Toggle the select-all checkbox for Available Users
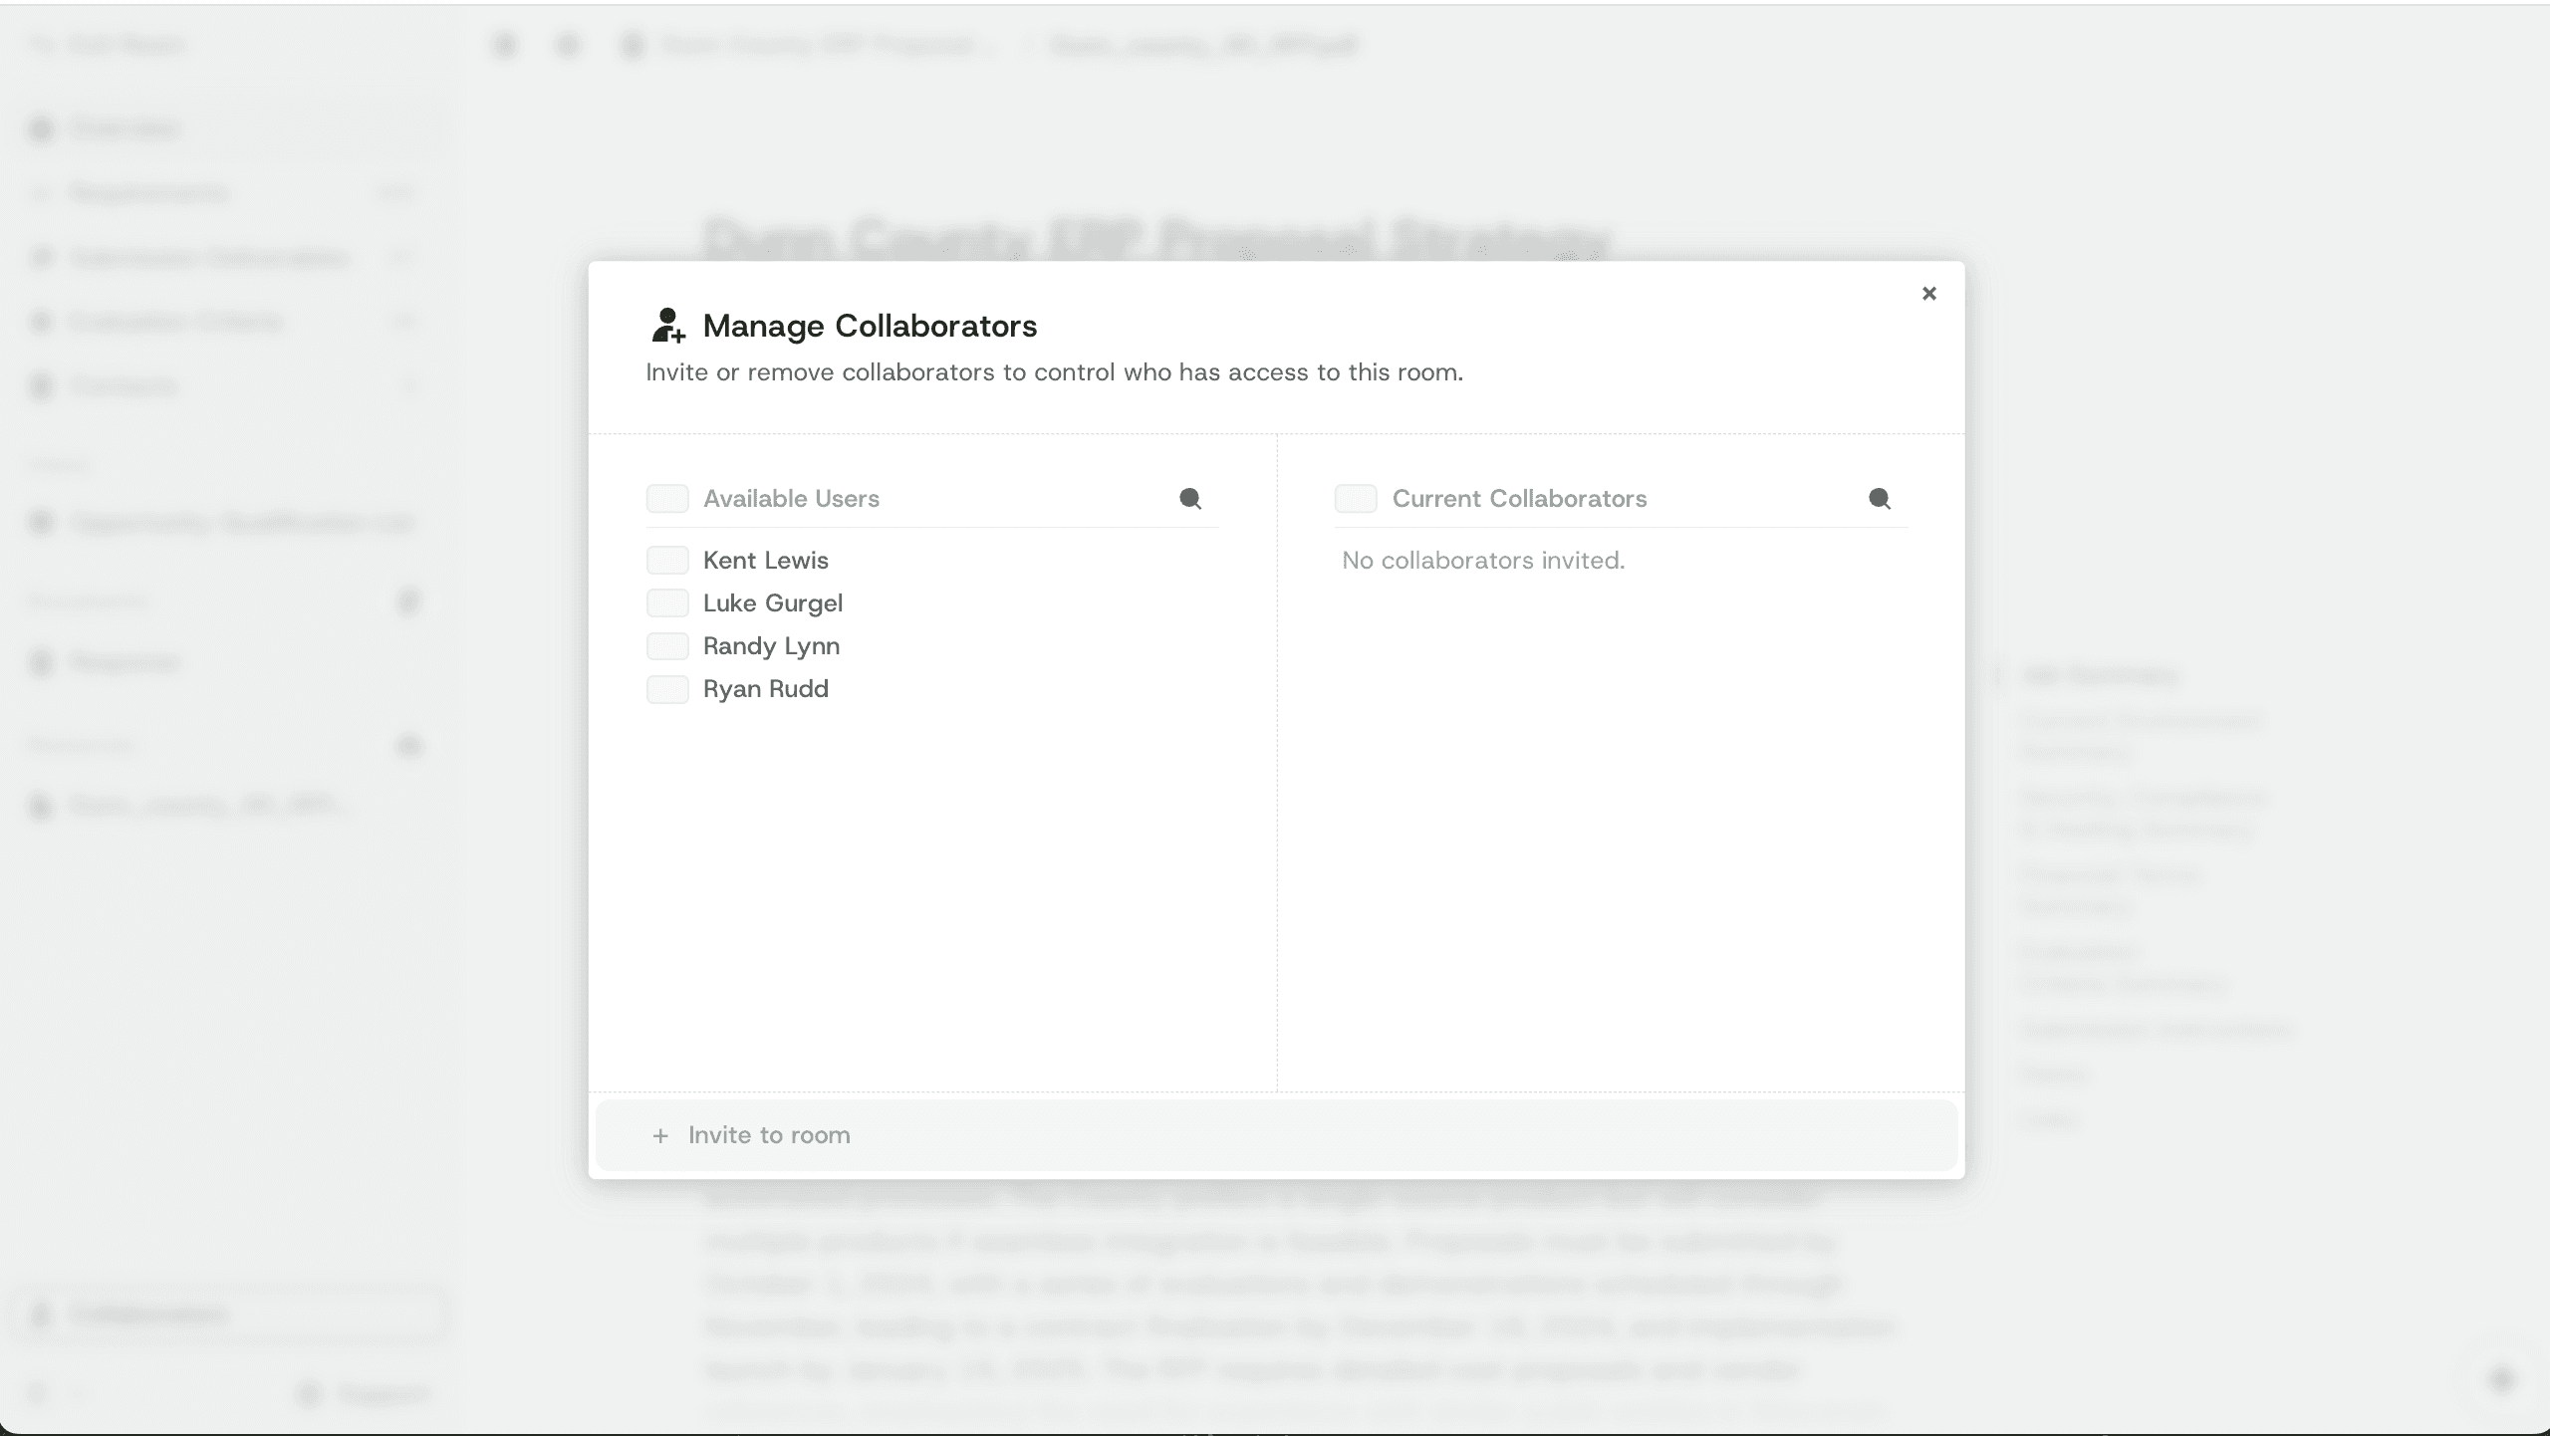 click(667, 498)
